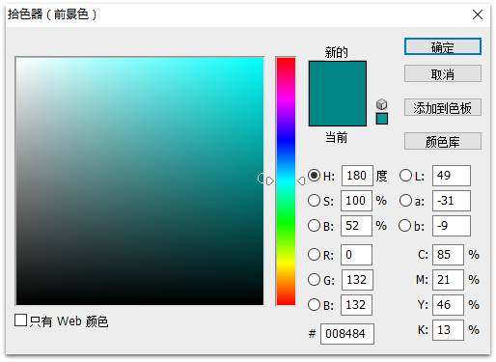The height and width of the screenshot is (362, 496).
Task: Click the 当前 label below the swatch
Action: tap(337, 137)
